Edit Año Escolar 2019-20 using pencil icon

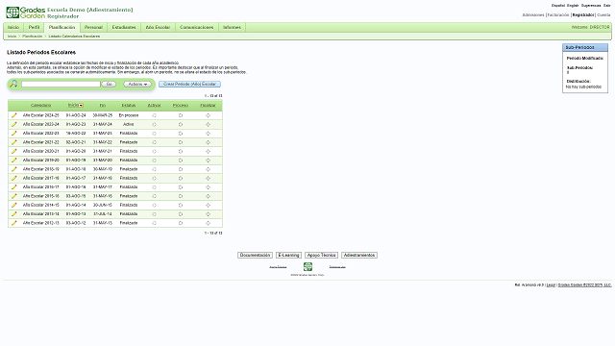coord(14,161)
